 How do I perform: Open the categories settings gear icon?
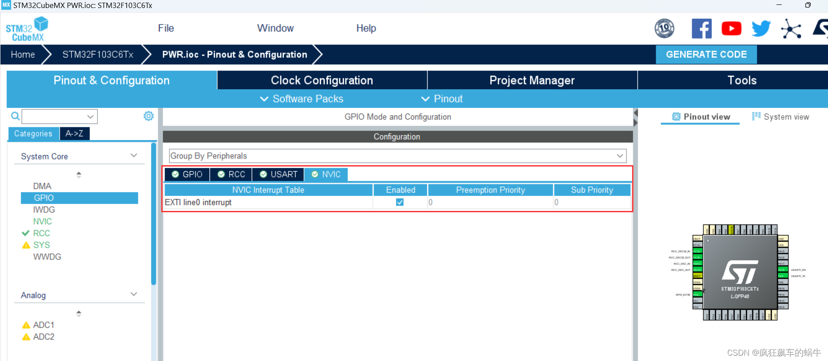click(148, 116)
